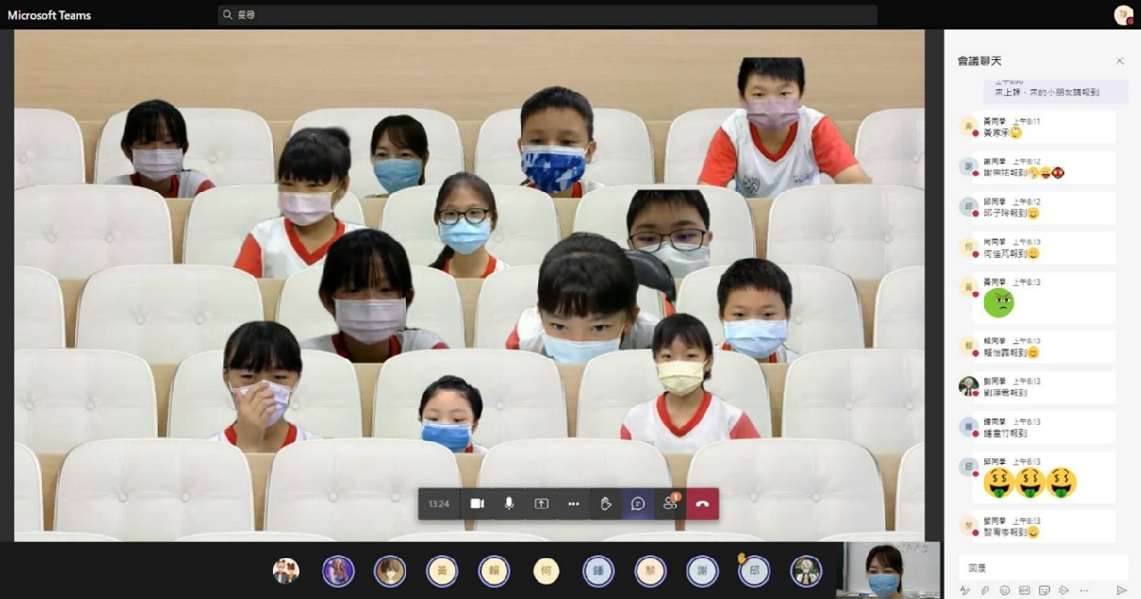Expand more compose options ellipsis in chat
This screenshot has height=599, width=1141.
(x=1083, y=590)
